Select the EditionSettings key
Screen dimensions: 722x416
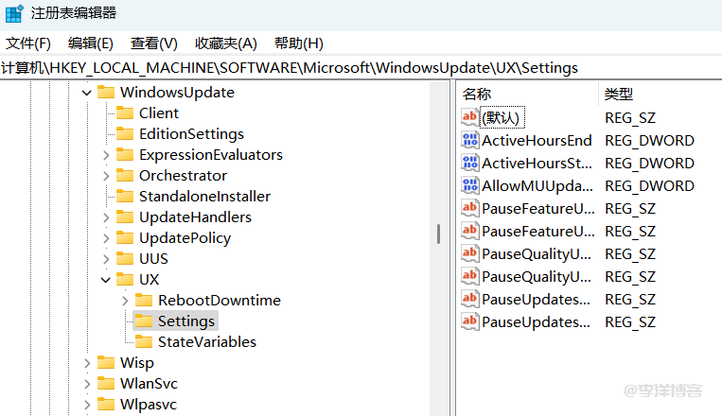(x=191, y=133)
